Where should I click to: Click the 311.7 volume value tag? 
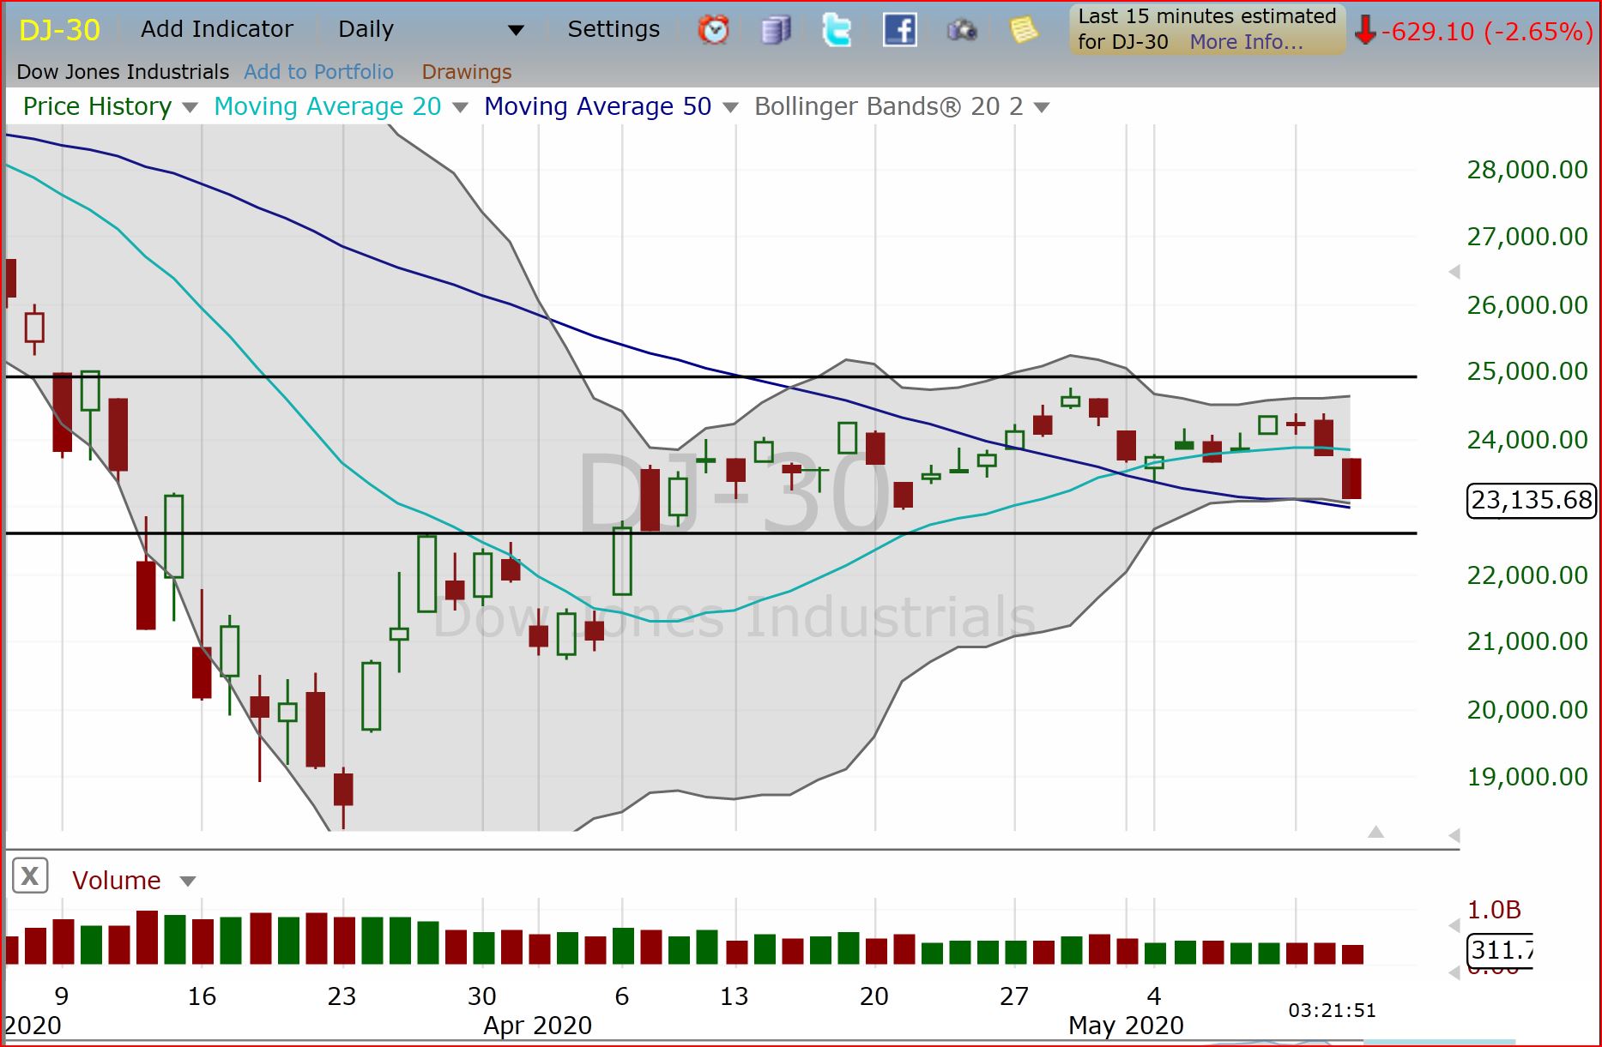(x=1499, y=950)
